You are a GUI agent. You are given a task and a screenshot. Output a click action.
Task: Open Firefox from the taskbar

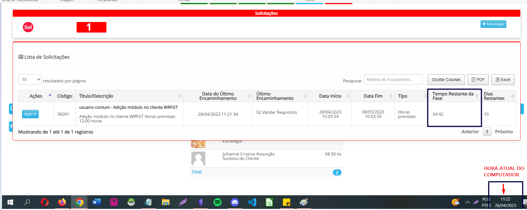pyautogui.click(x=62, y=202)
